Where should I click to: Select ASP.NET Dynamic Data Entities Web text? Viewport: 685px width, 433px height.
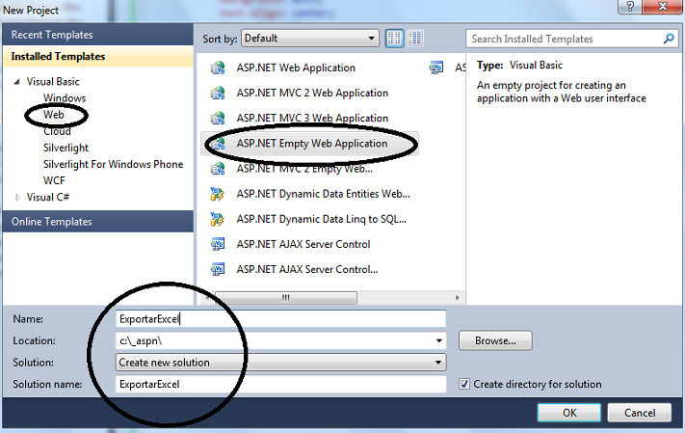324,194
